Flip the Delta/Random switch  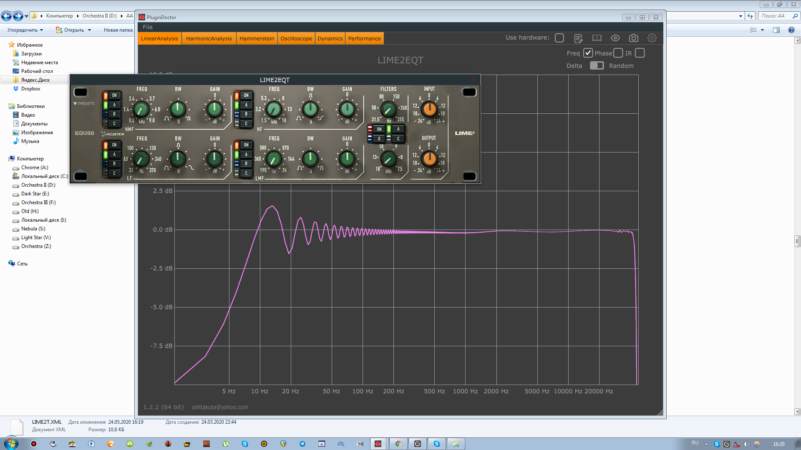tap(597, 65)
